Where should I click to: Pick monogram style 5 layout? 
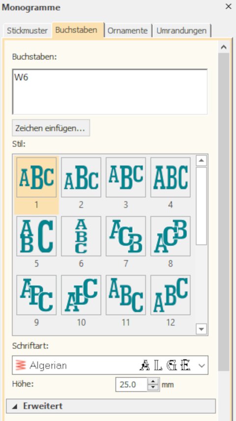[x=36, y=236]
